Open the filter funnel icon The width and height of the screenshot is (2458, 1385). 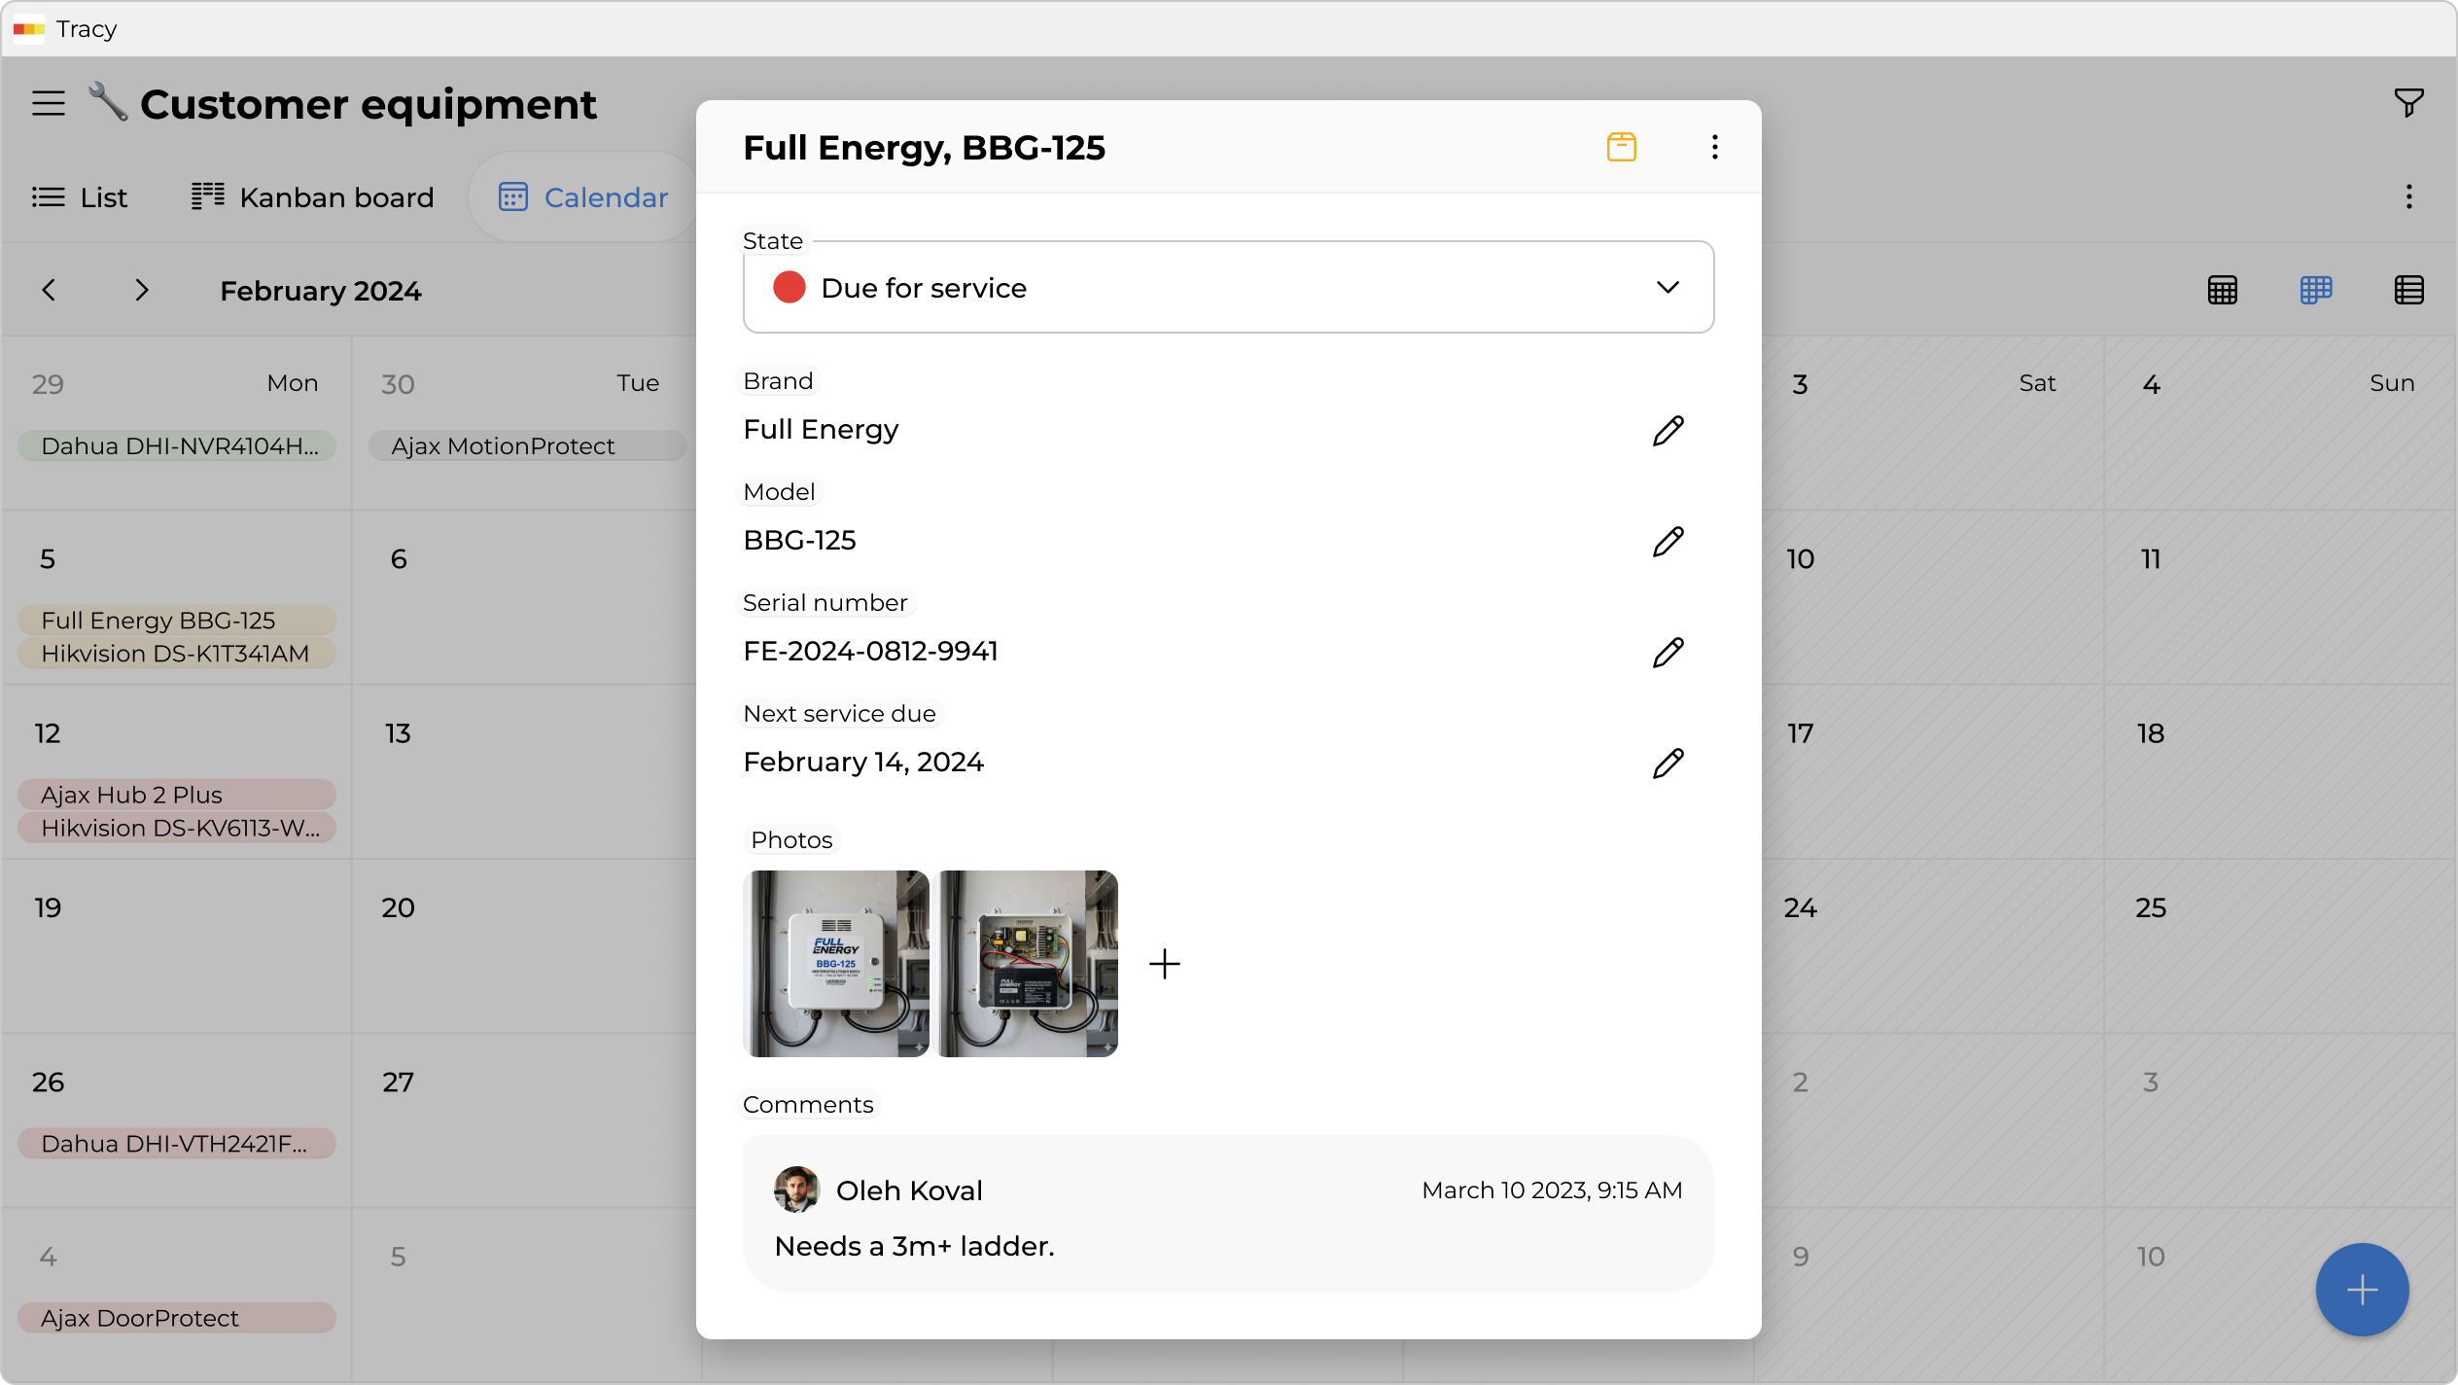pos(2408,102)
